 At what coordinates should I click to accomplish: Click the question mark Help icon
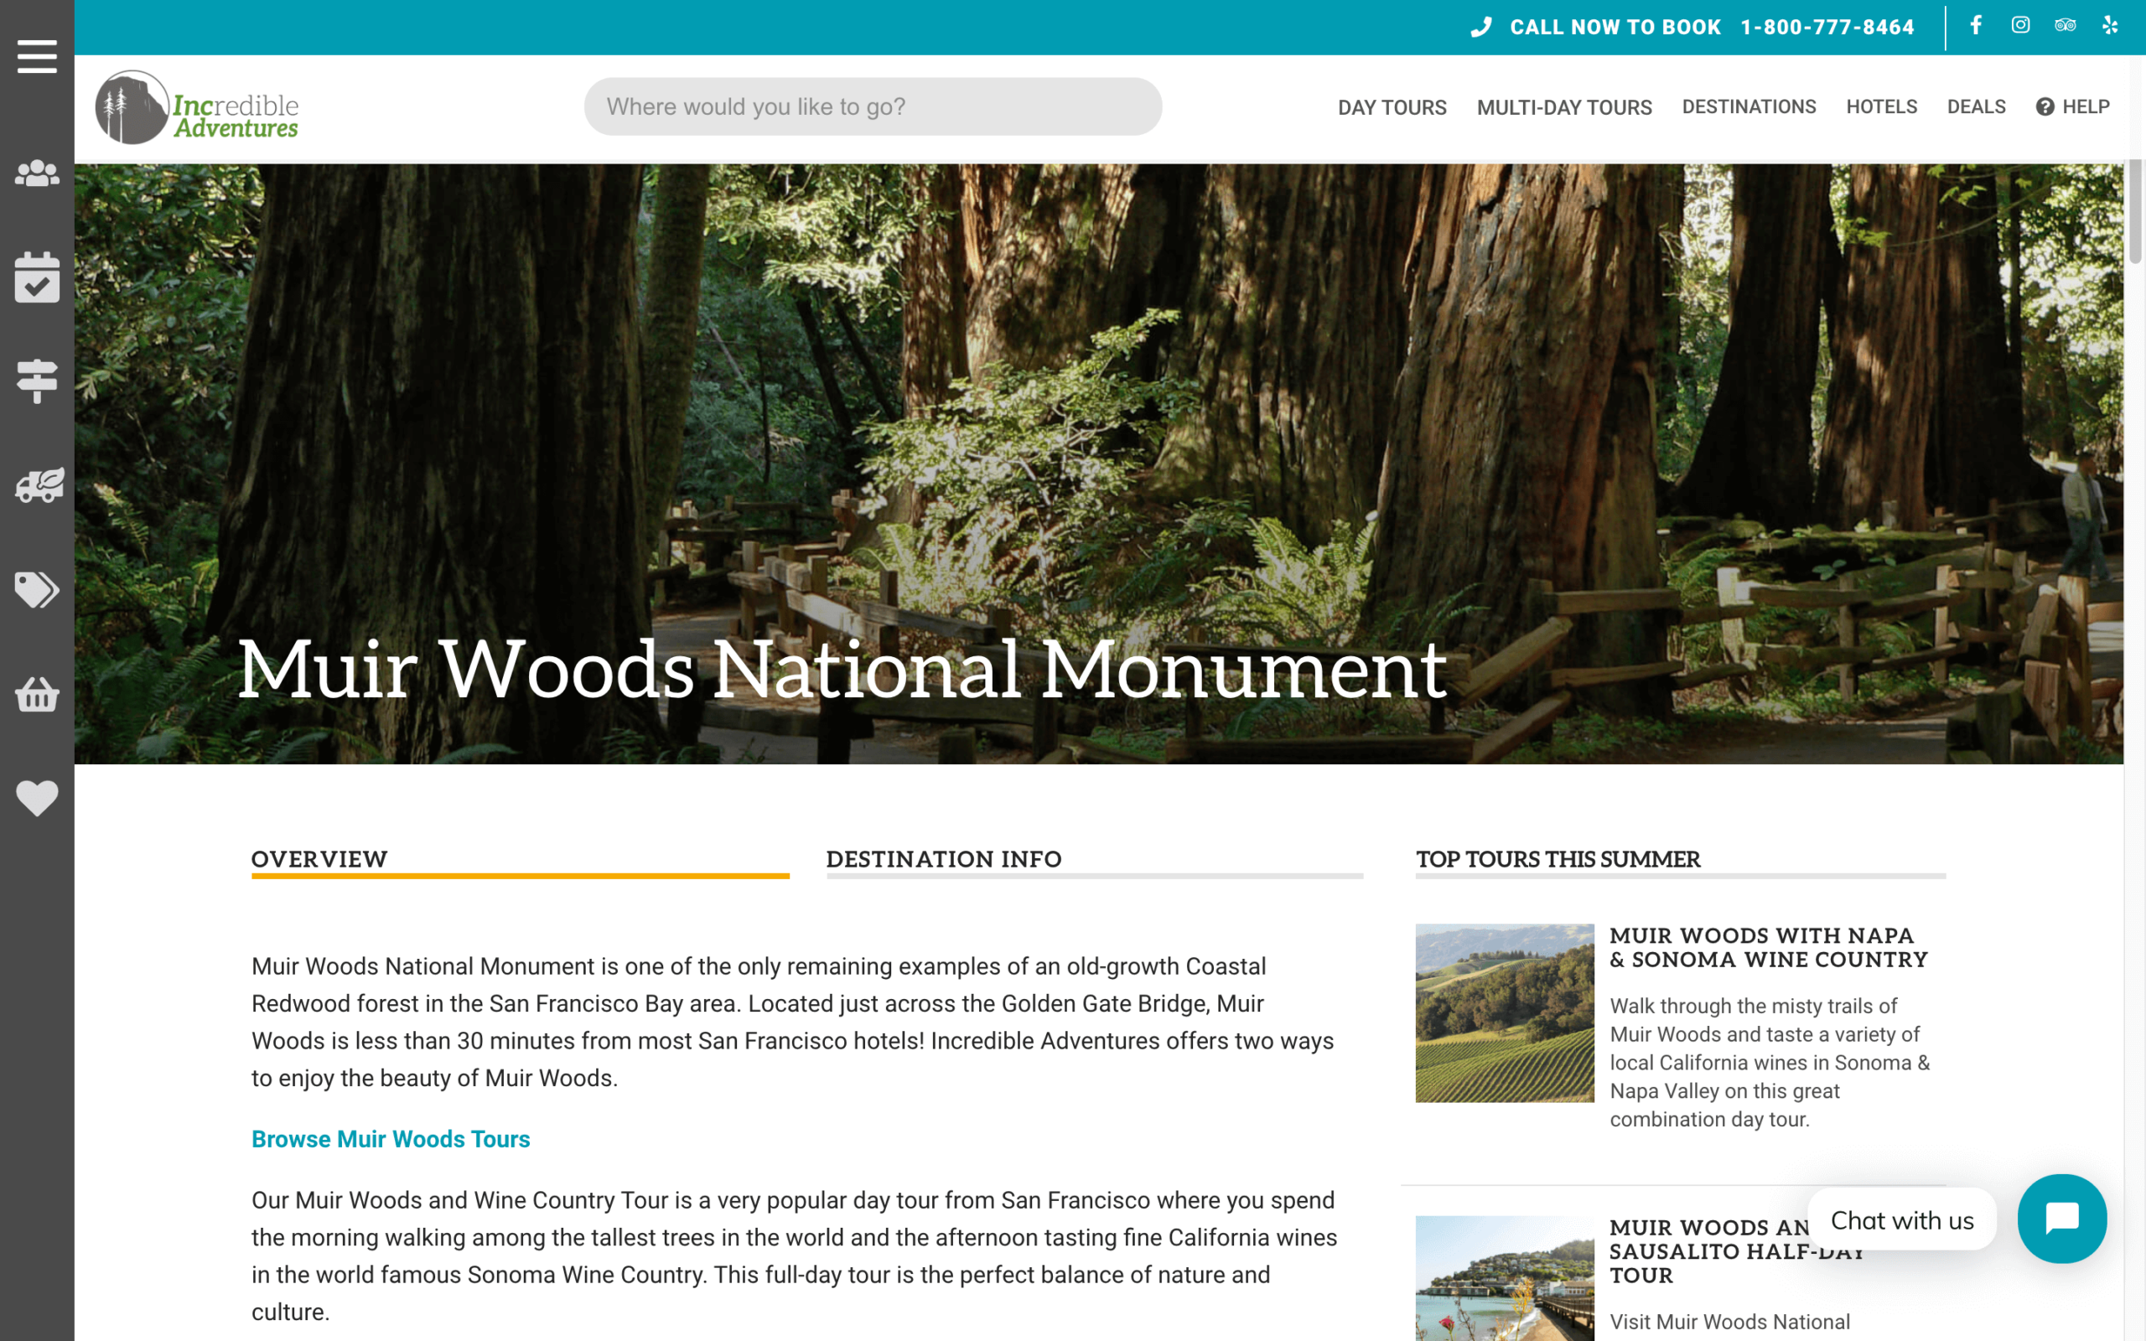[2045, 106]
